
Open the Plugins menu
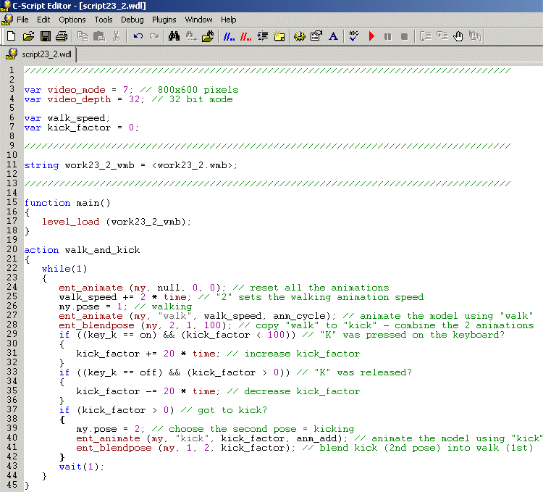[x=164, y=20]
